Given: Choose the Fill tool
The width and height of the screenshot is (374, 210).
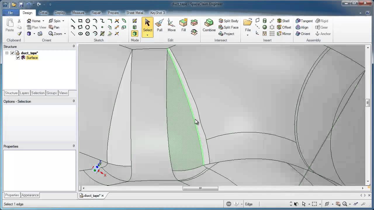Looking at the screenshot, I should (183, 25).
